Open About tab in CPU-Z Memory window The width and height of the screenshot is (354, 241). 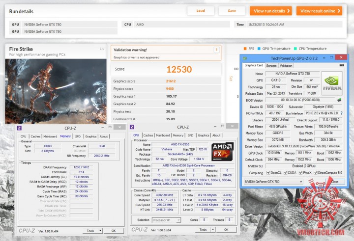[104, 136]
